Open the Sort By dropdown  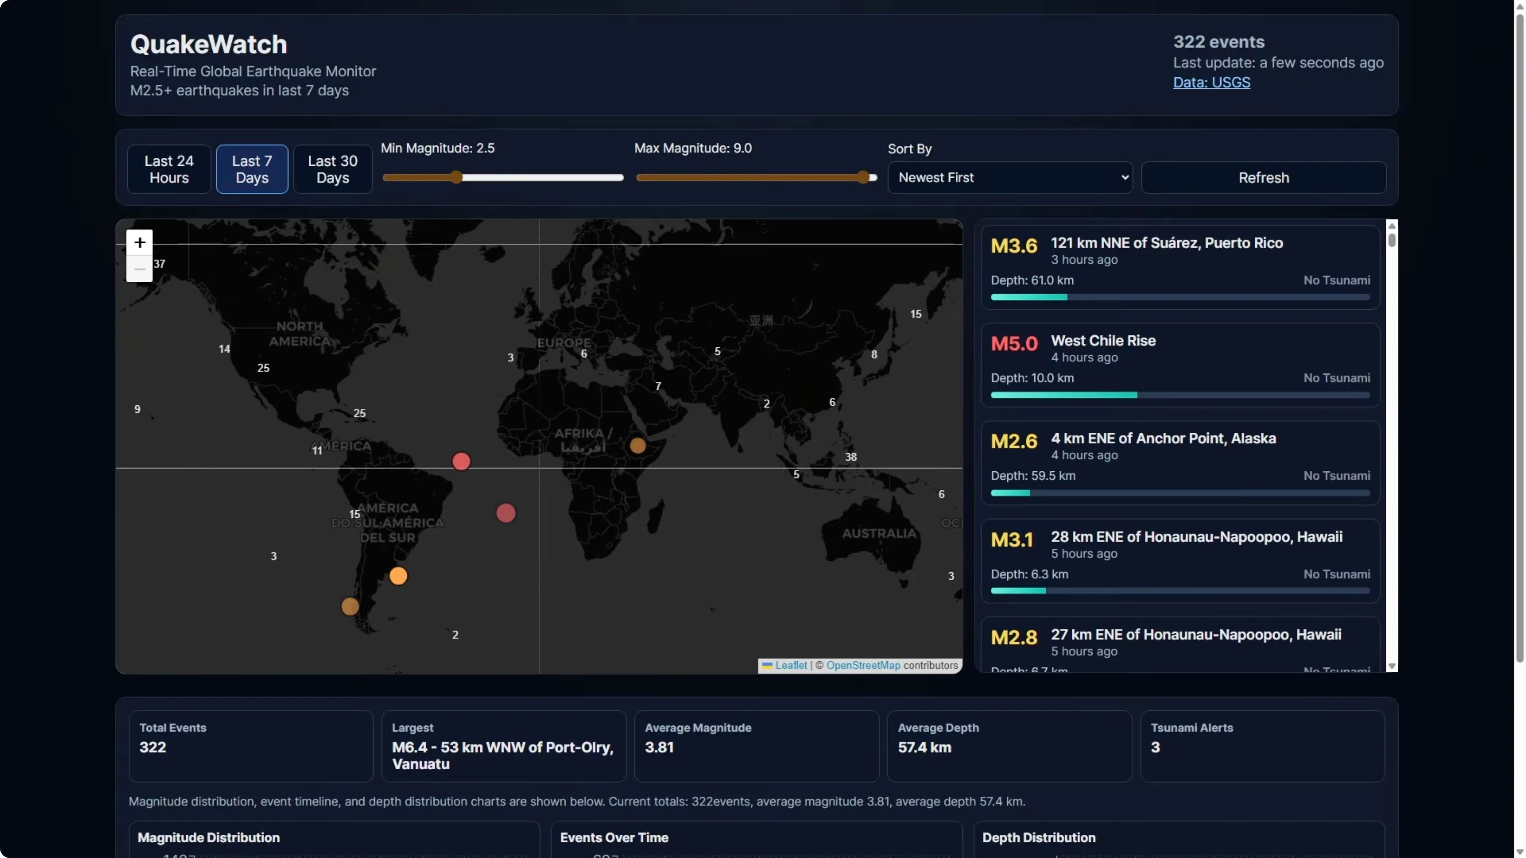1010,178
